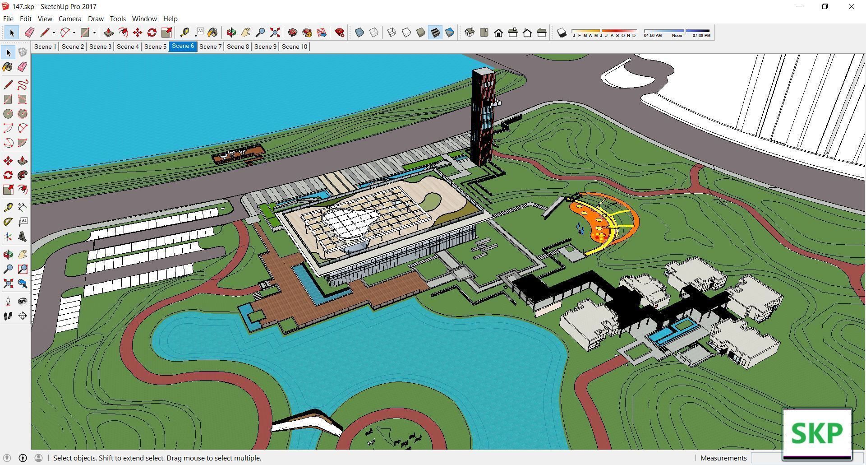This screenshot has height=465, width=866.
Task: Pick the Freehand drawing tool
Action: [x=23, y=85]
